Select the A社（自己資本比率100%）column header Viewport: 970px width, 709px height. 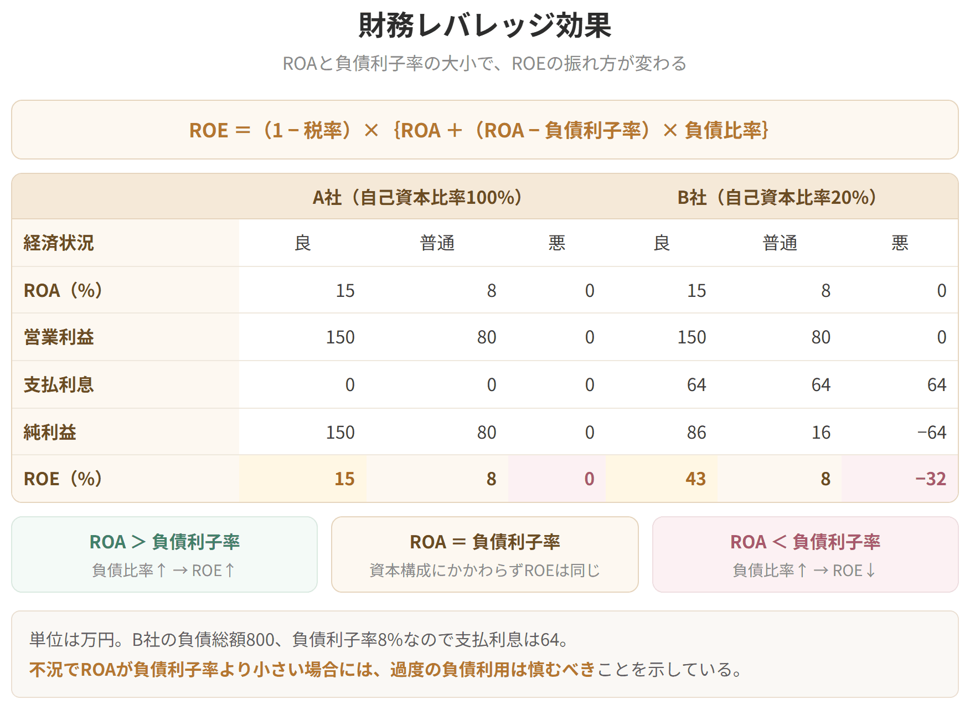coord(417,197)
